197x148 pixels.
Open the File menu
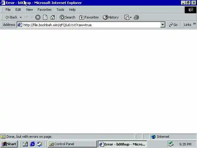click(x=8, y=10)
